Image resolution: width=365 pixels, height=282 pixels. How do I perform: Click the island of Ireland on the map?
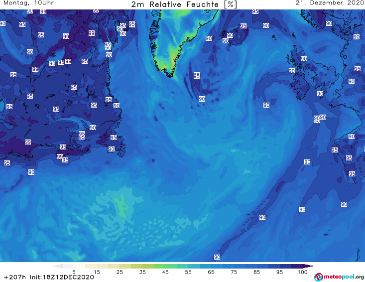[x=301, y=86]
